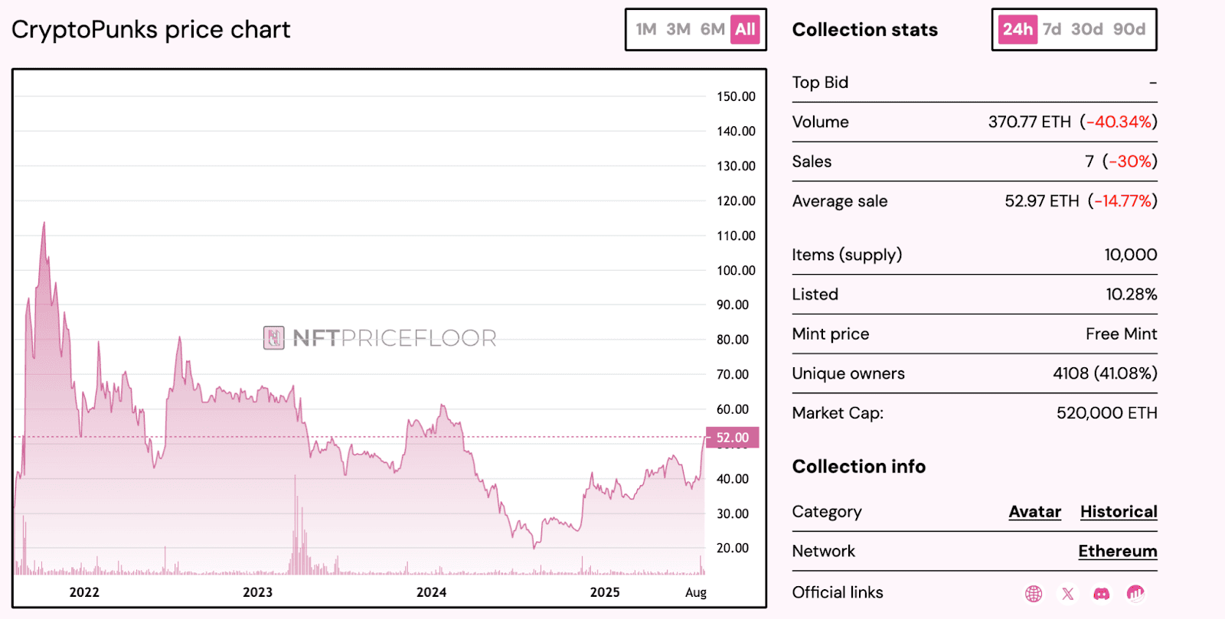Image resolution: width=1225 pixels, height=619 pixels.
Task: Switch collection stats to 90d
Action: 1129,29
